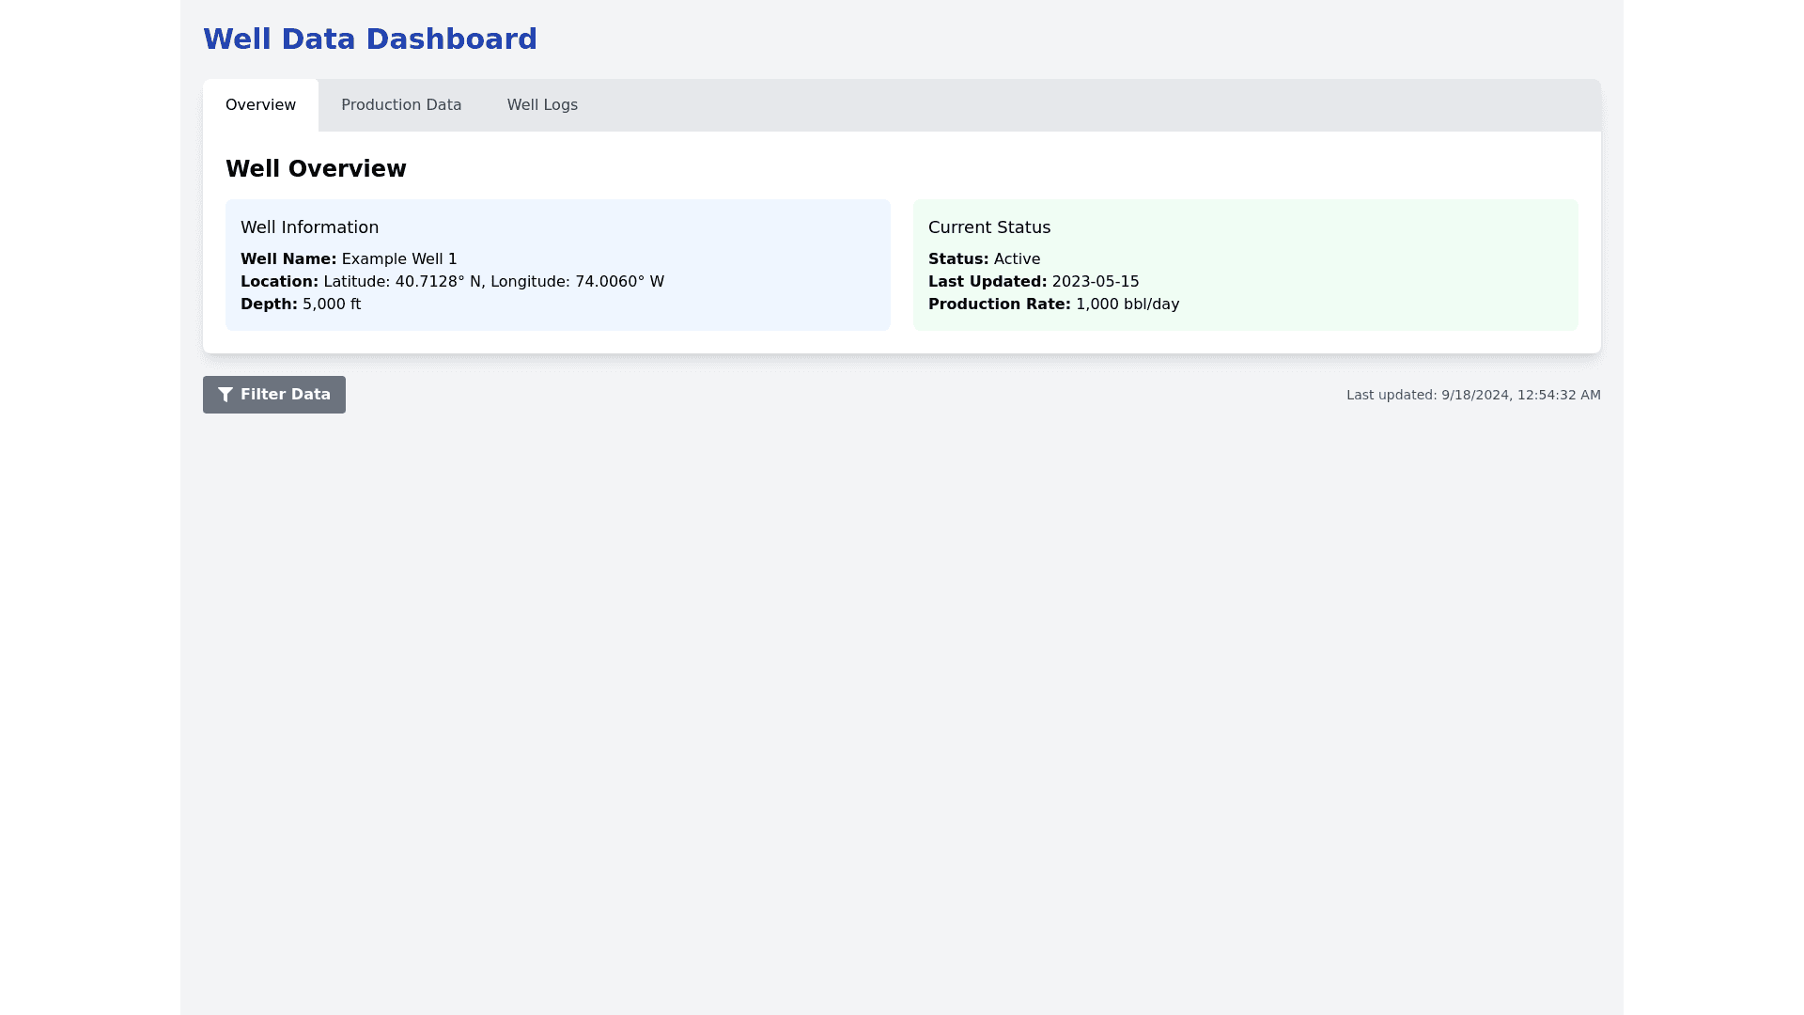The image size is (1804, 1015).
Task: Click the Well Overview heading
Action: coord(316,169)
